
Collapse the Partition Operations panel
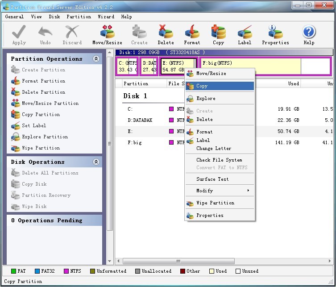click(x=96, y=59)
